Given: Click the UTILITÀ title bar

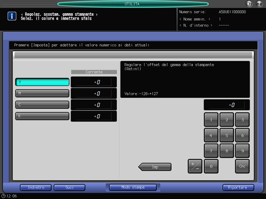Looking at the screenshot, I should click(x=133, y=4).
